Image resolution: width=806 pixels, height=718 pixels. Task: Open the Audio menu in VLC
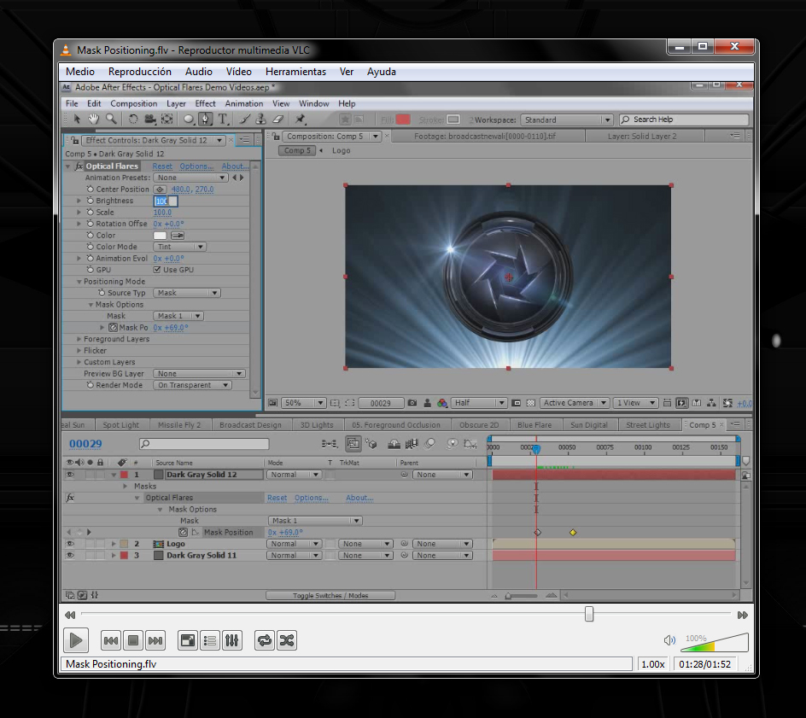[199, 72]
